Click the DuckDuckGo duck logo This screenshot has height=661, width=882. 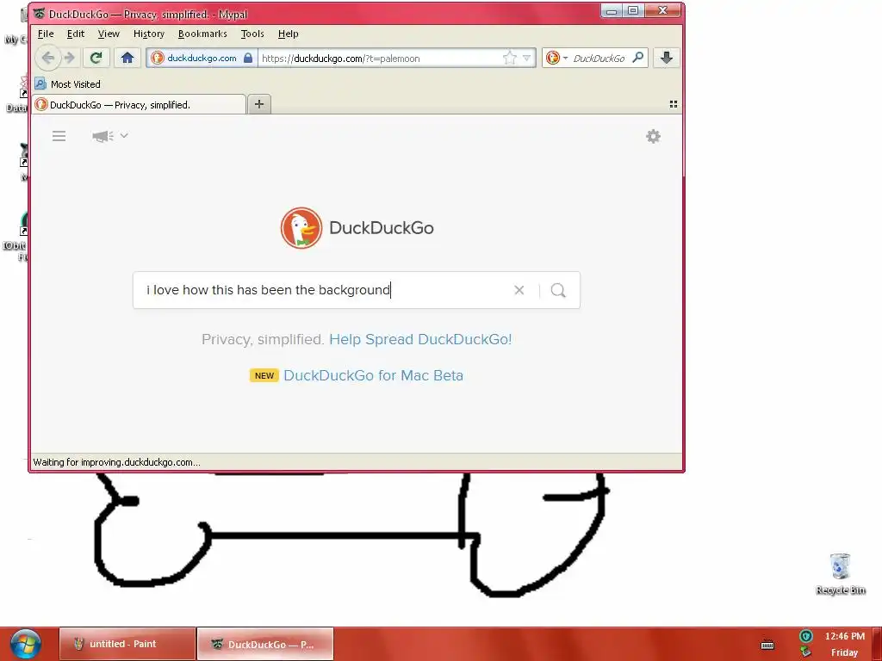click(301, 227)
